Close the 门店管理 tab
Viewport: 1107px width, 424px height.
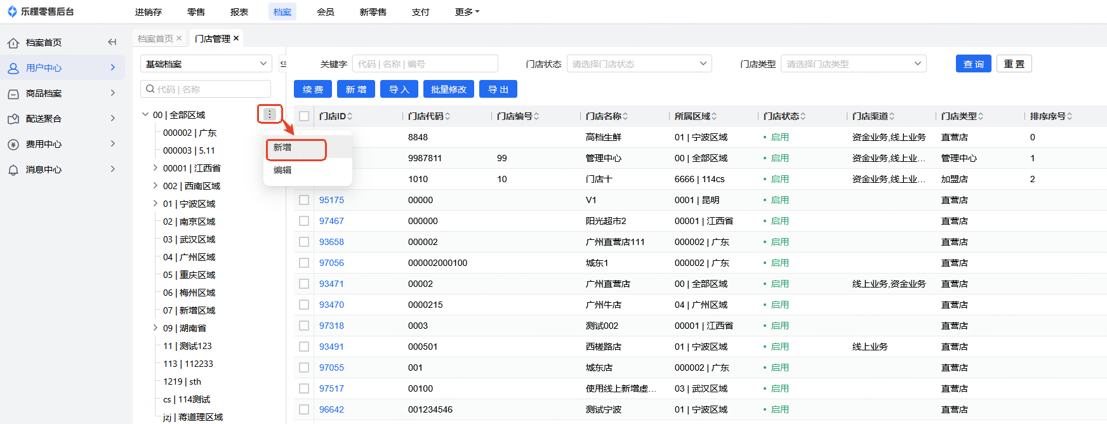[x=236, y=39]
